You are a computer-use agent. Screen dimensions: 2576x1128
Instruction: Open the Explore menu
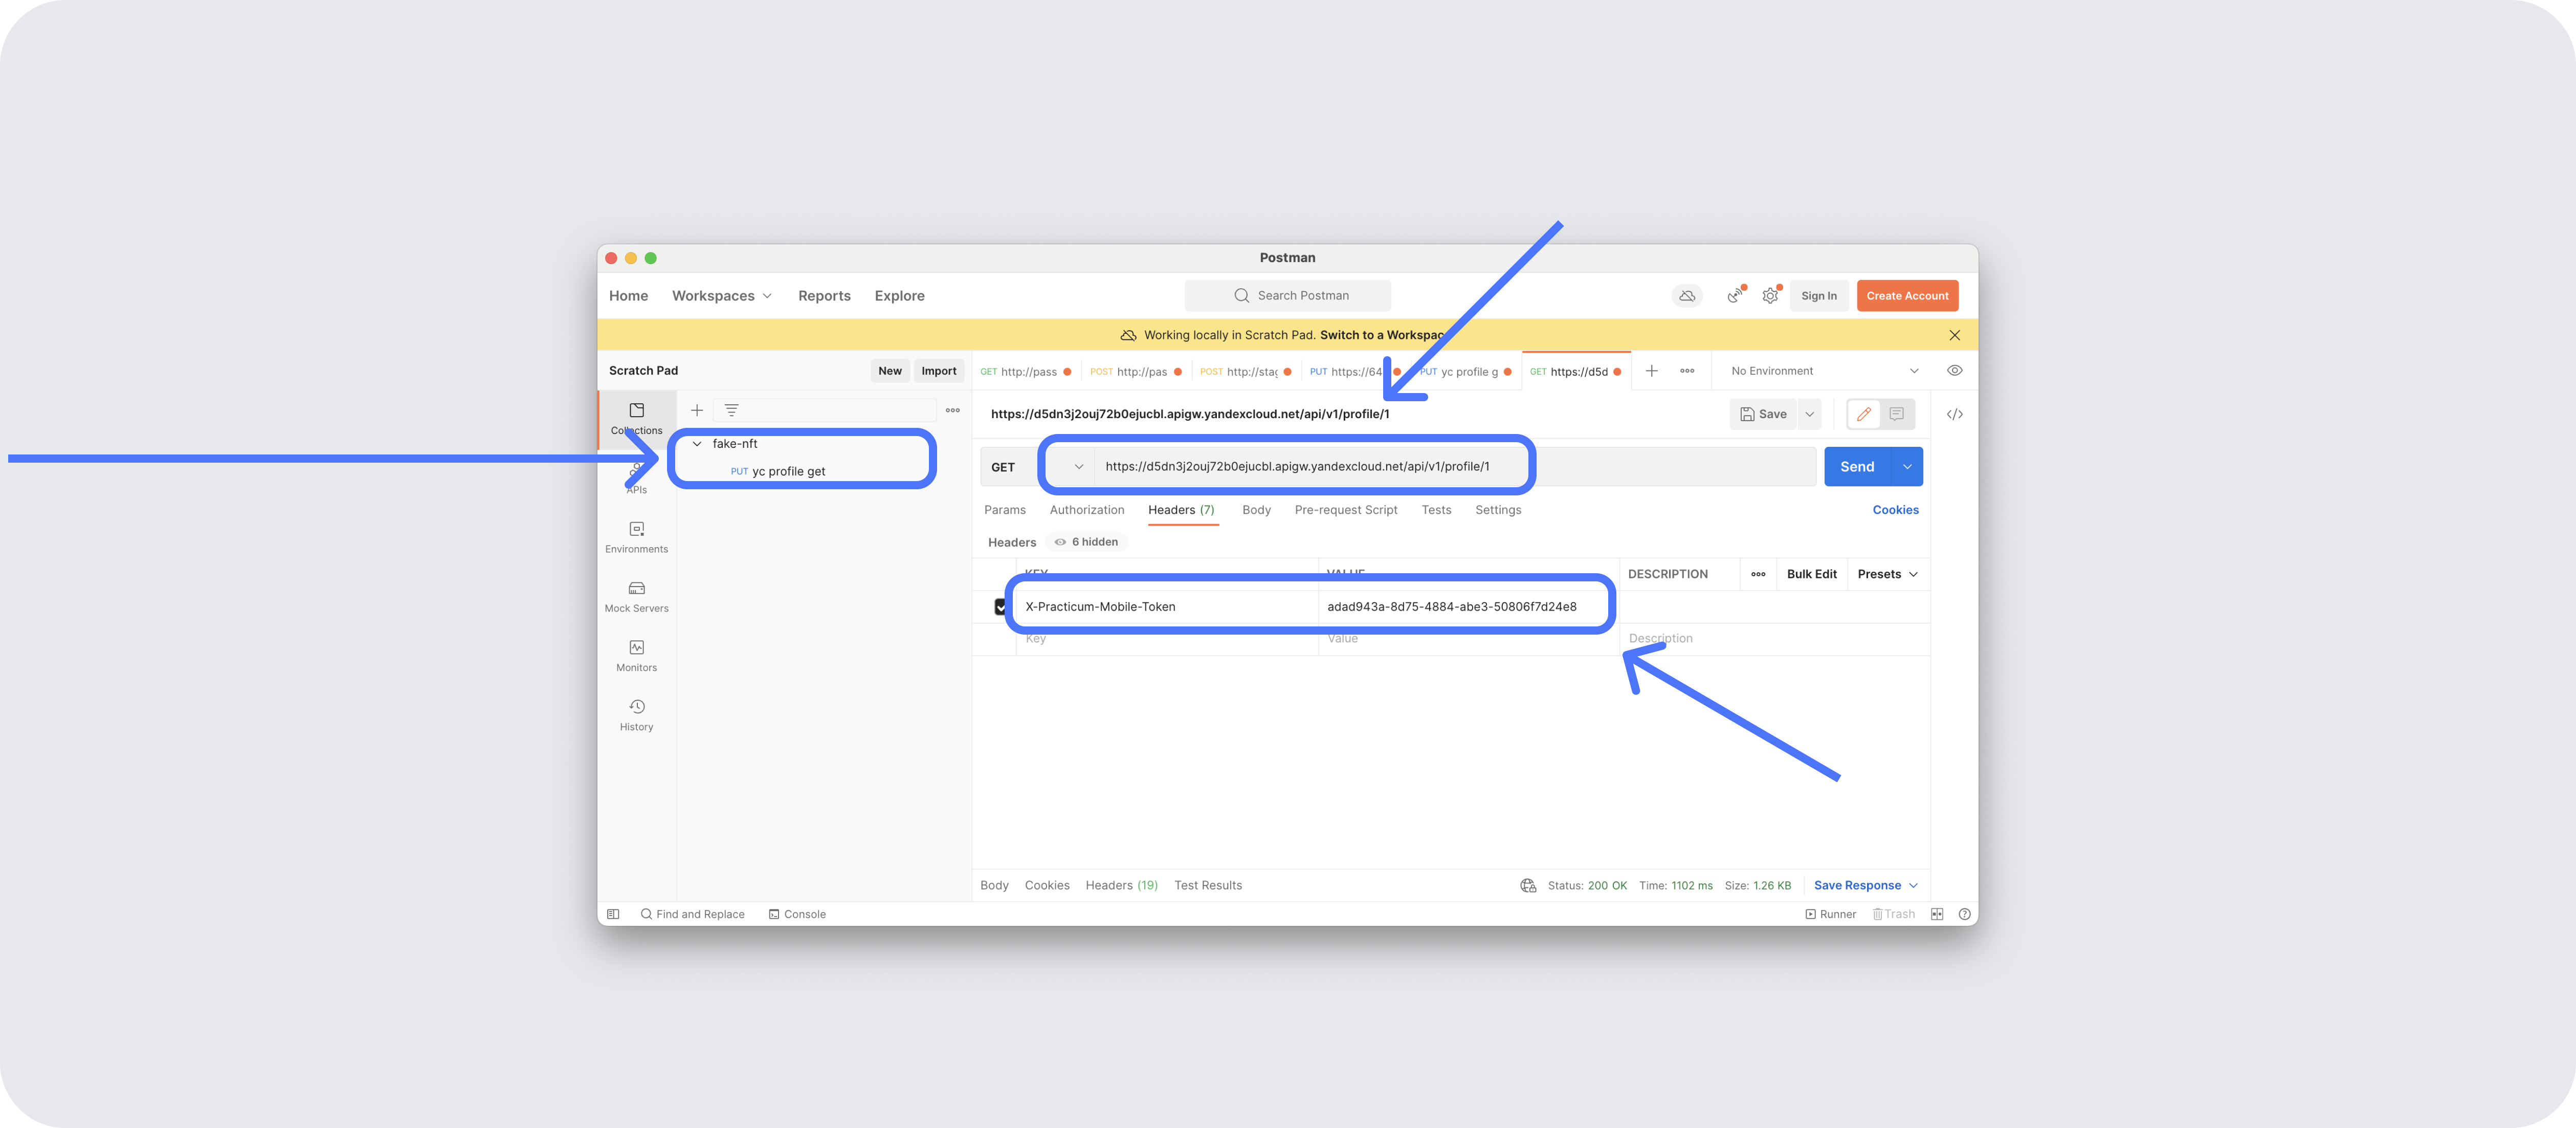pyautogui.click(x=899, y=296)
